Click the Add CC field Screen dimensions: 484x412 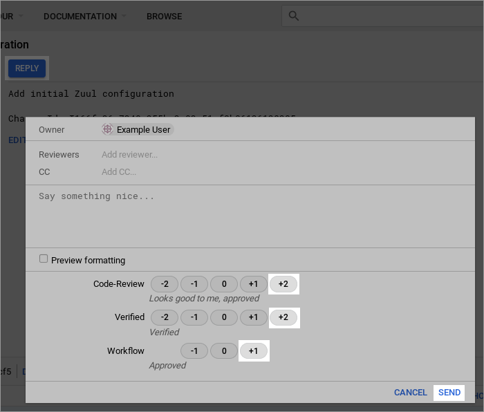point(207,172)
